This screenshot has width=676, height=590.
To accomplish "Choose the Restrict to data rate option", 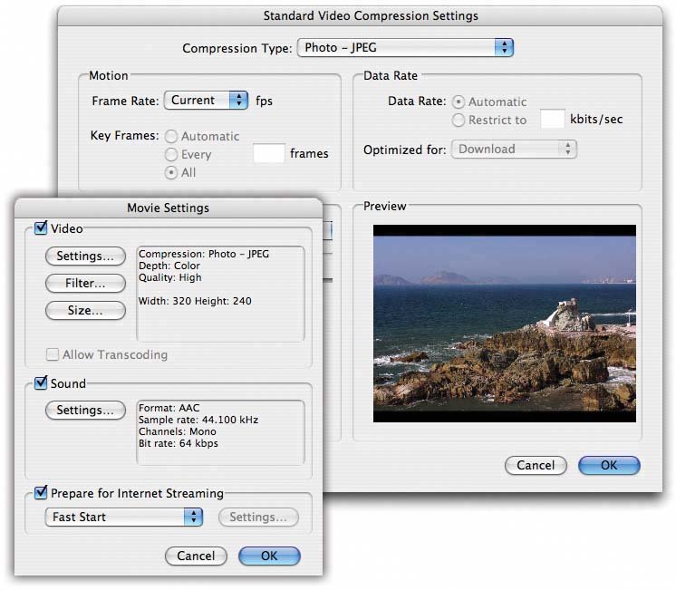I will (459, 120).
